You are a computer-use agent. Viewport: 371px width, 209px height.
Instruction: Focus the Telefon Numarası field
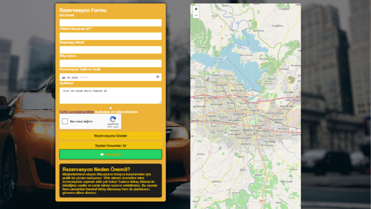tap(110, 36)
